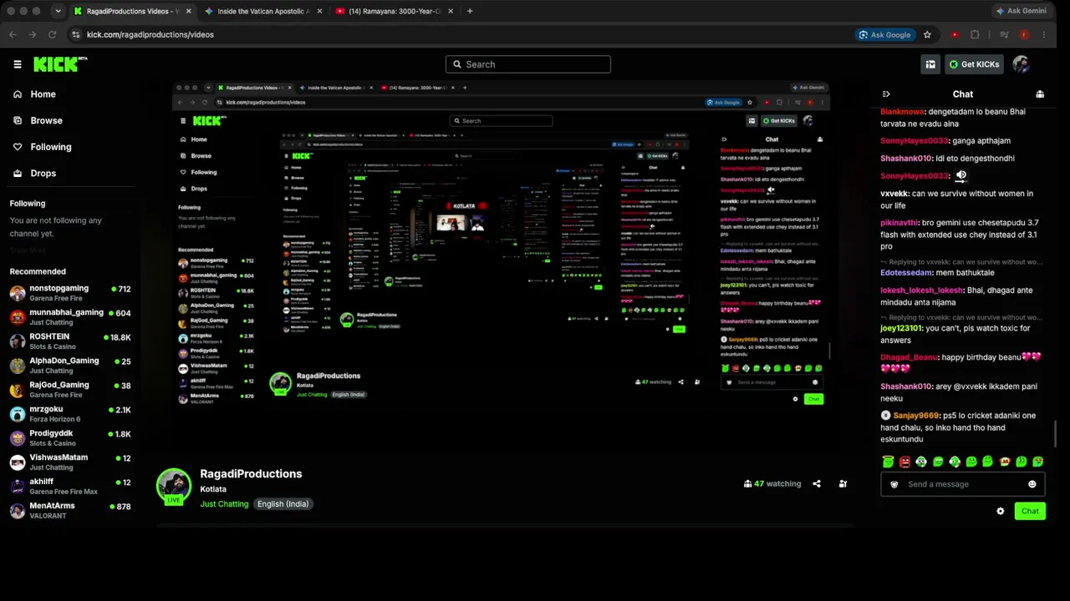Image resolution: width=1070 pixels, height=601 pixels.
Task: Go back in browser history
Action: [x=13, y=35]
